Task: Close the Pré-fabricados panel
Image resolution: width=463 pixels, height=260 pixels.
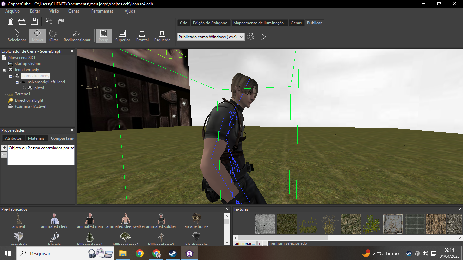Action: (227, 209)
